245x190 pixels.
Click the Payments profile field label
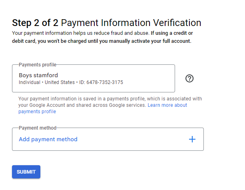tap(38, 65)
